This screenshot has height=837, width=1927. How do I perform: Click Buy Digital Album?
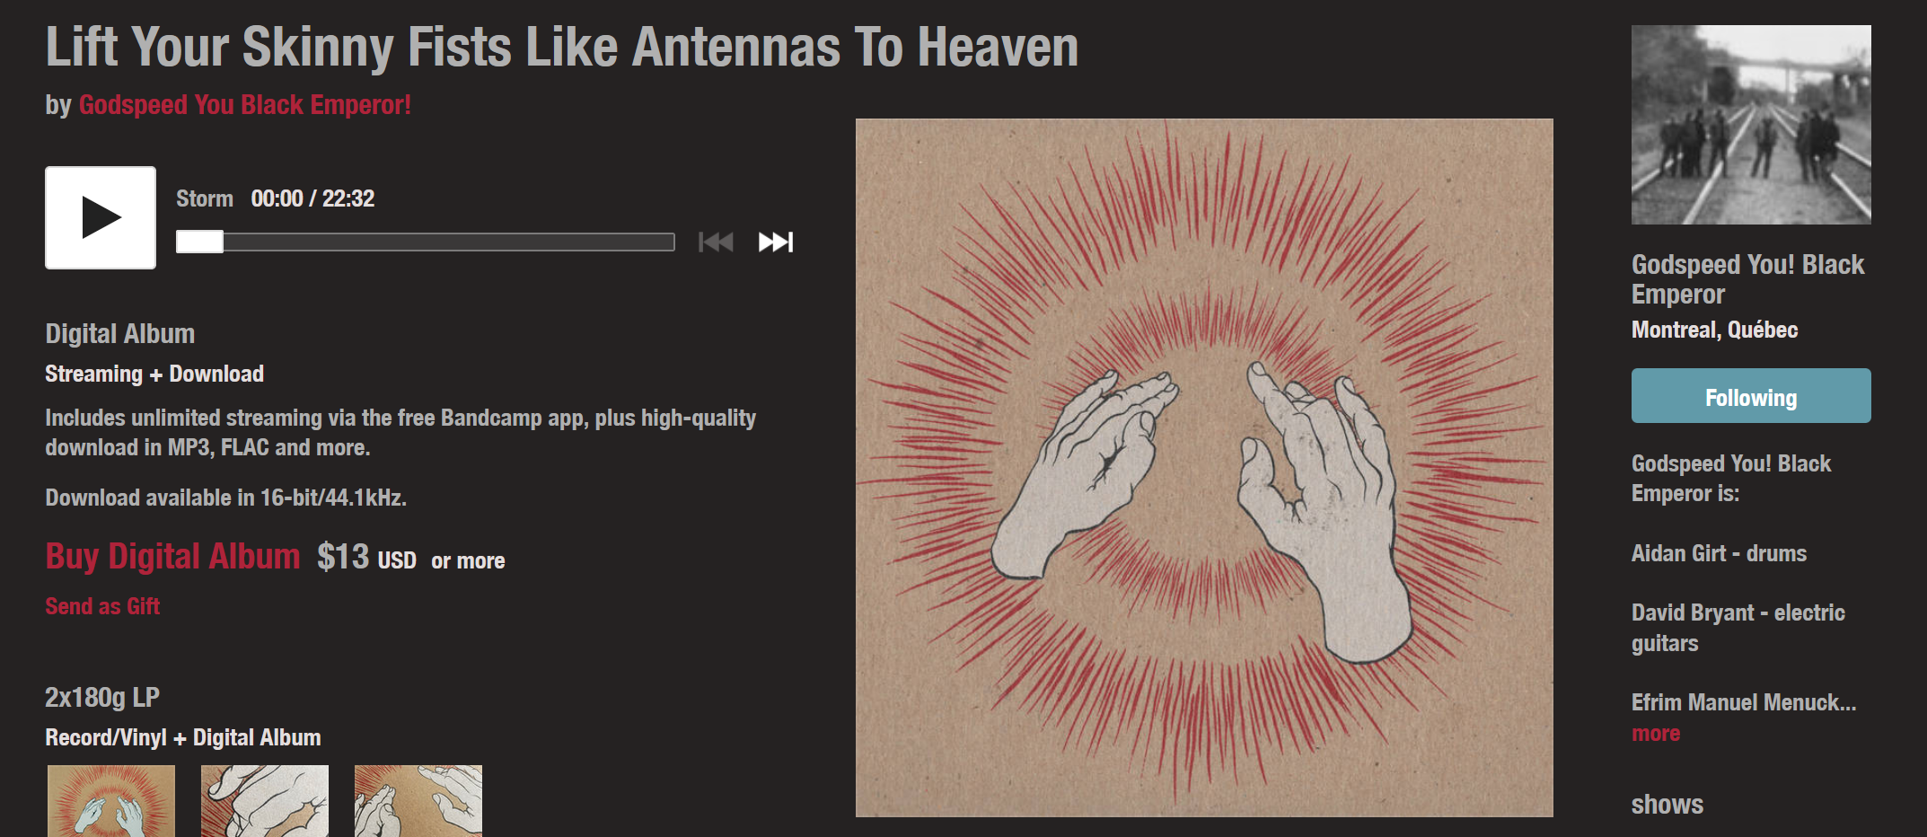click(x=172, y=557)
